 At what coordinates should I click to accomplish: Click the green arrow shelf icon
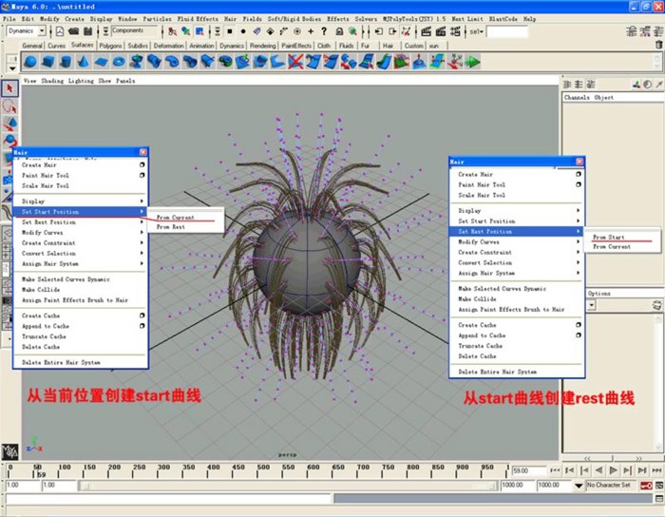click(x=472, y=62)
